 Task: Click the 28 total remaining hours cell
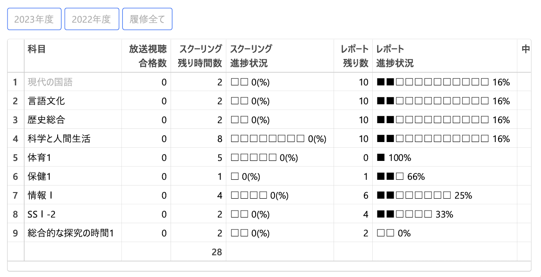216,252
